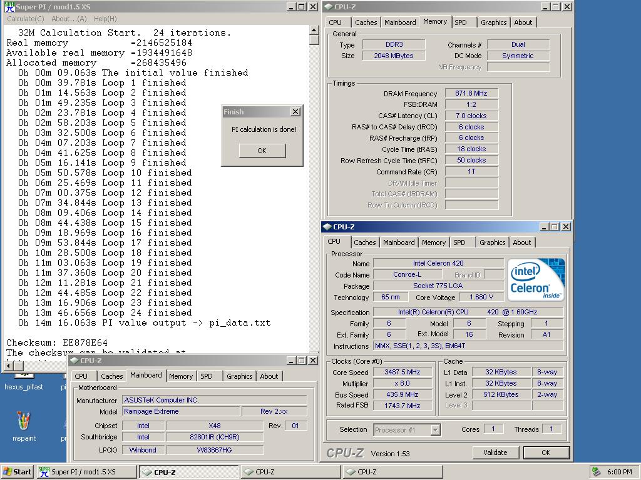The width and height of the screenshot is (641, 480).
Task: Click the Bus Speed 435.9 MHz field
Action: point(403,395)
